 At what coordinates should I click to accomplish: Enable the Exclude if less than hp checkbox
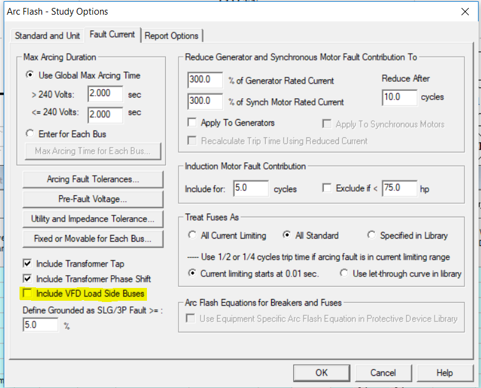point(327,189)
